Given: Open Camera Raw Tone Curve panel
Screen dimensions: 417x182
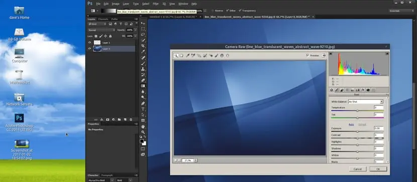Looking at the screenshot, I should point(337,90).
